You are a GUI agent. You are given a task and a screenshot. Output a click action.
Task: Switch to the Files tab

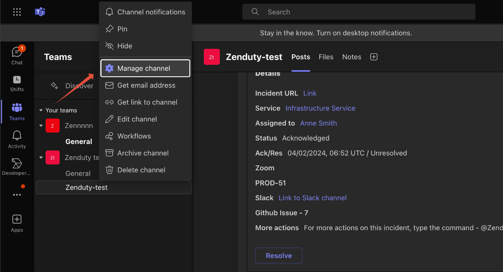326,57
